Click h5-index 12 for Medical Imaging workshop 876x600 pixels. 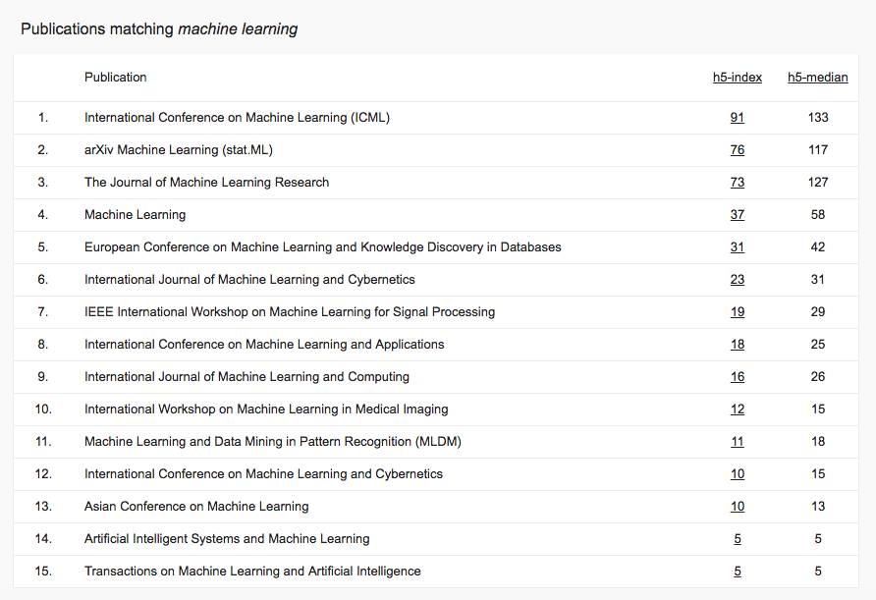click(737, 409)
